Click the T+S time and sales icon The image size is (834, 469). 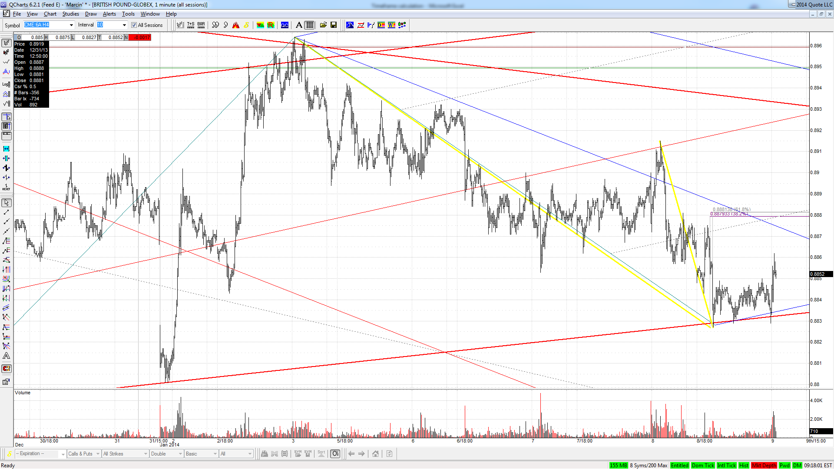point(191,25)
